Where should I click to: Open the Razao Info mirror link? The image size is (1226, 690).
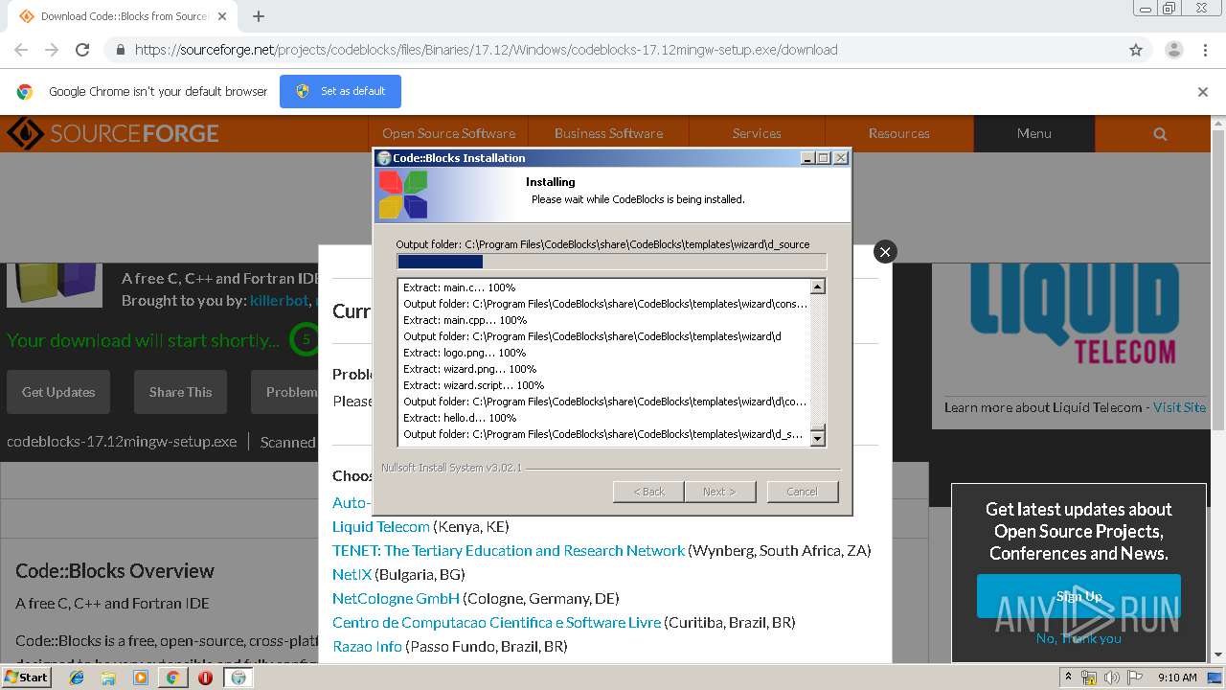(367, 646)
